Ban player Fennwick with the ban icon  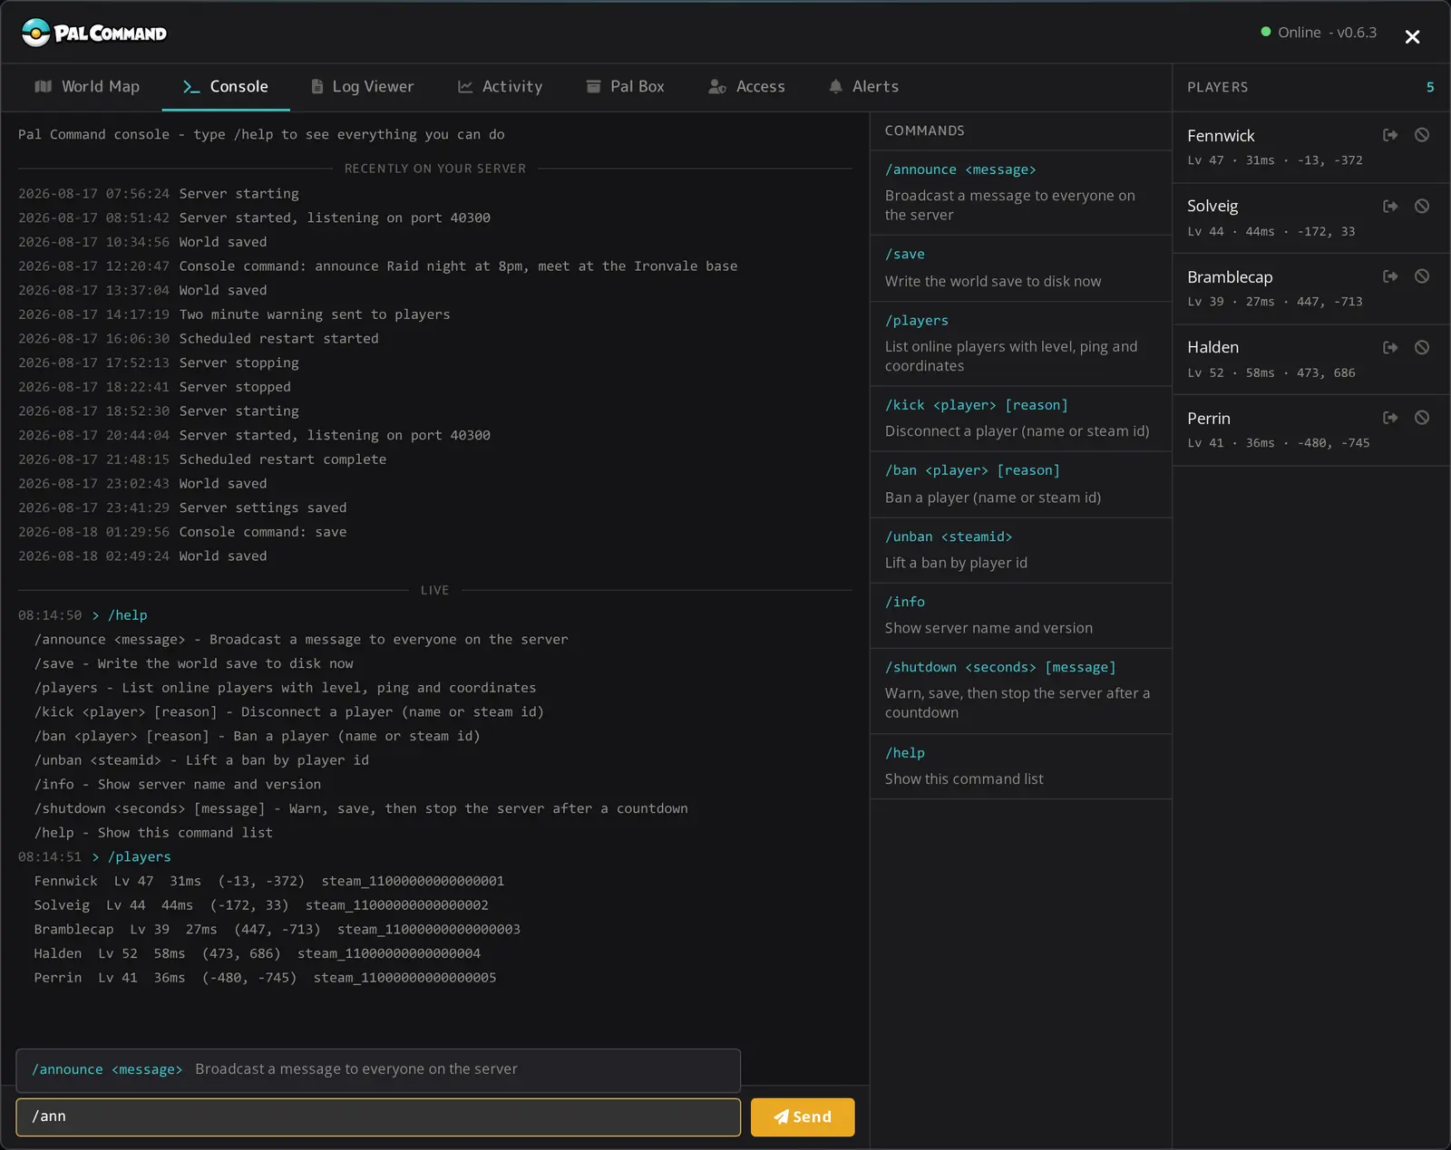[x=1422, y=135]
